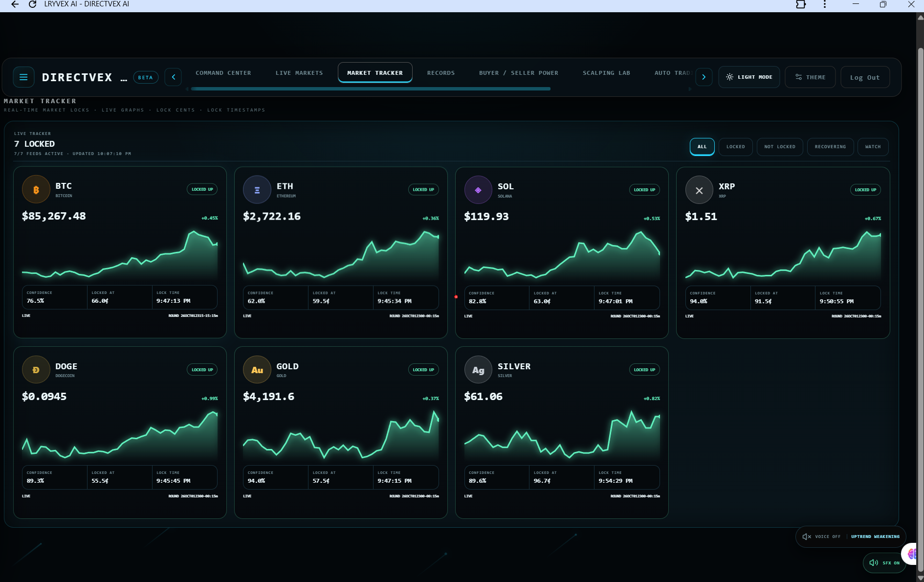Click SOL lock time 9:47:01 PM
The width and height of the screenshot is (924, 582).
pos(616,301)
